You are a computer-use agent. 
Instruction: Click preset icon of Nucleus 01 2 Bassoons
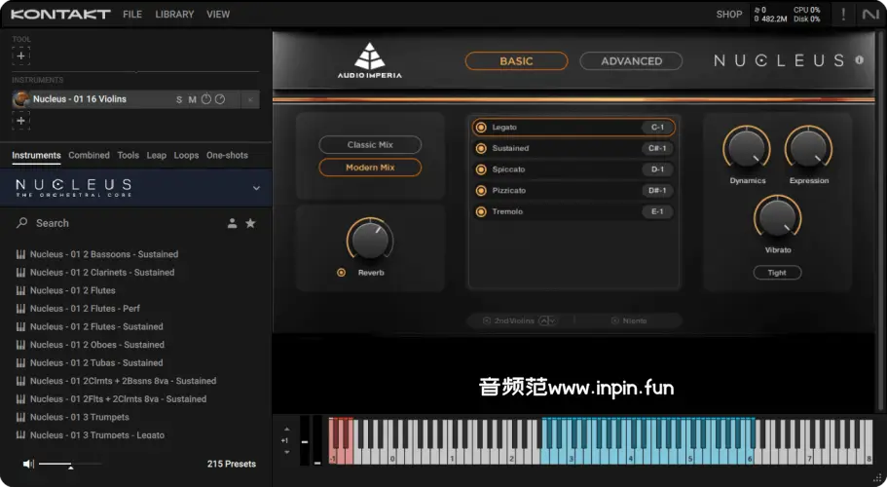point(20,254)
